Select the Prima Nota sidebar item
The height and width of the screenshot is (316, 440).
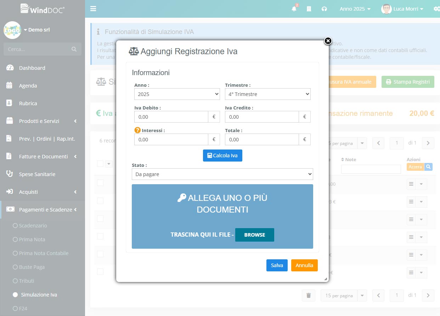[x=32, y=239]
